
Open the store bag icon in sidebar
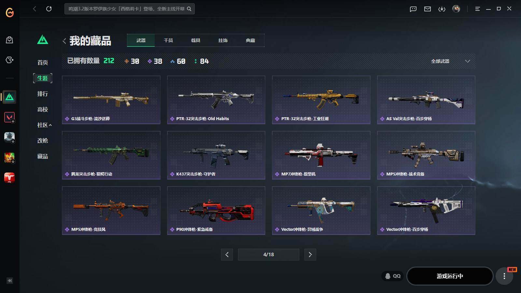click(9, 40)
